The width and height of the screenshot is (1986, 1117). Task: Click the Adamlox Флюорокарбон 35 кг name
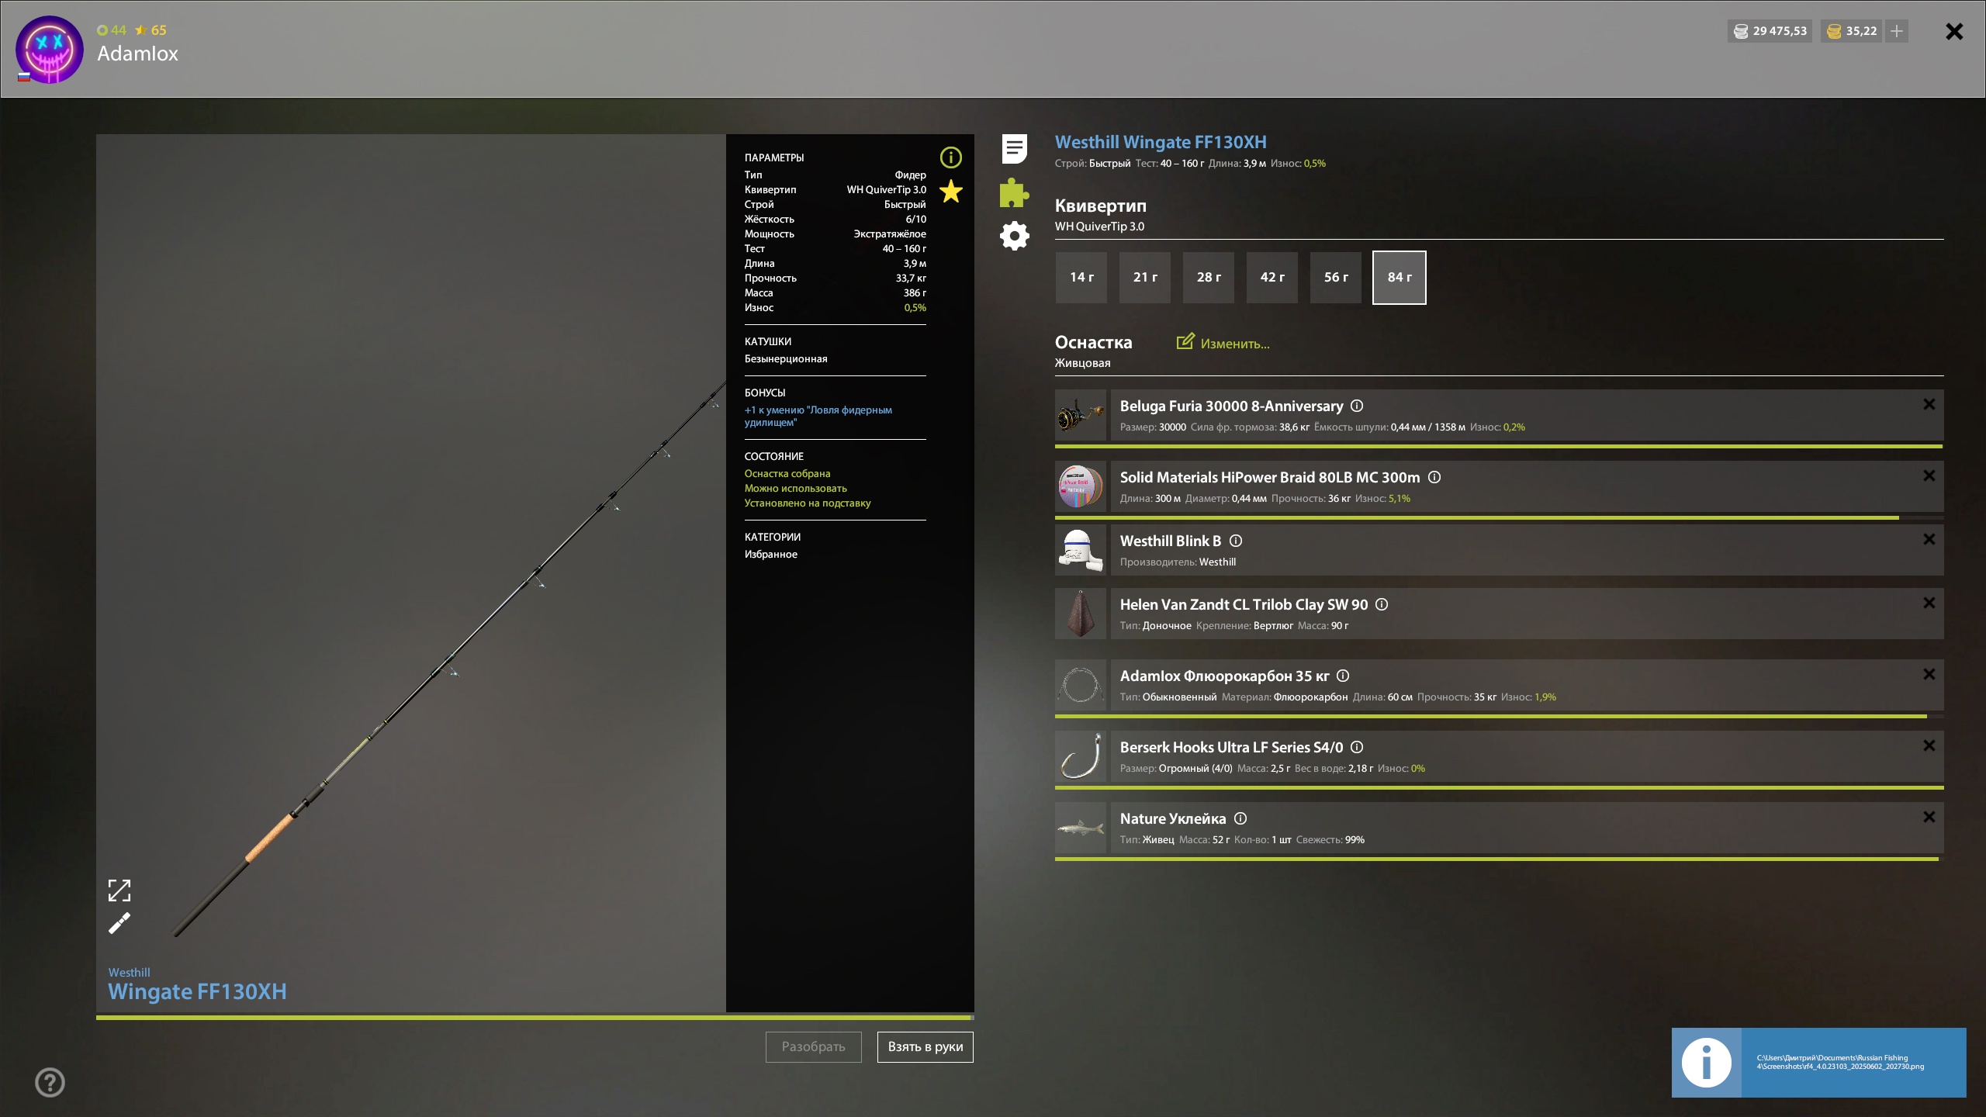[x=1224, y=676]
